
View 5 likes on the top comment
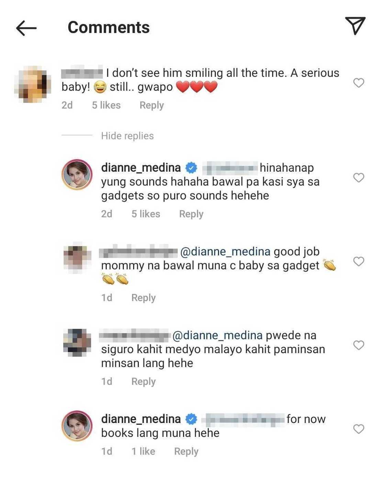[106, 105]
